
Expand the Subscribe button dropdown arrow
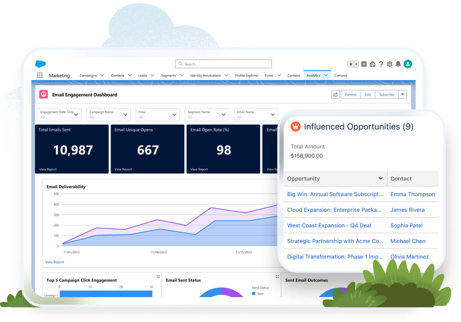point(402,94)
